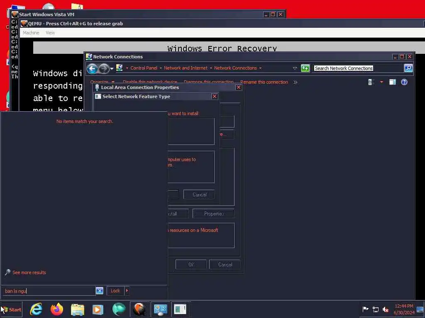Open Internet Explorer from the taskbar
The width and height of the screenshot is (425, 318).
coord(36,309)
